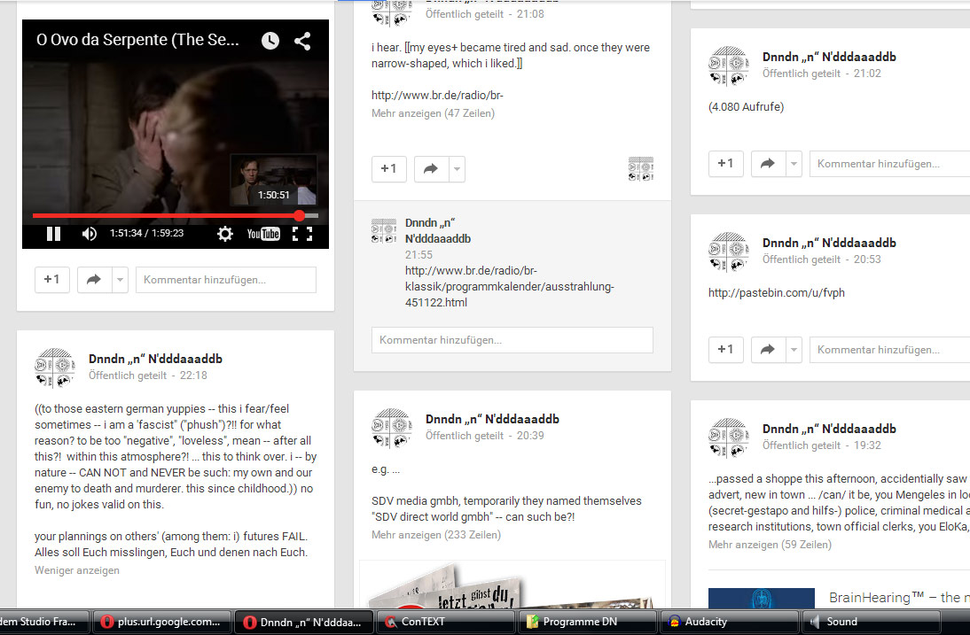970x635 pixels.
Task: Click author name on 20:39 post
Action: coord(492,420)
